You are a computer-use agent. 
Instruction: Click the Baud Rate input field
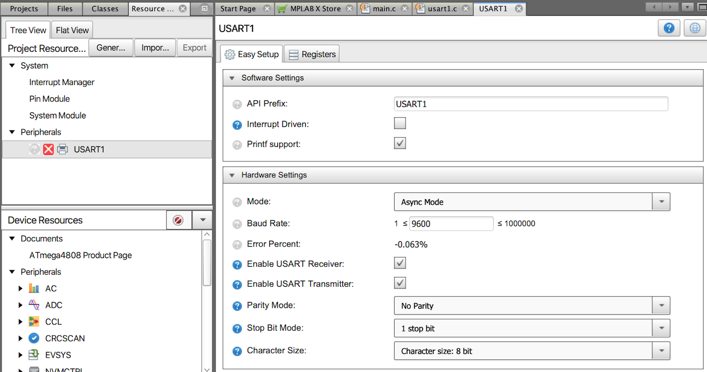tap(451, 224)
